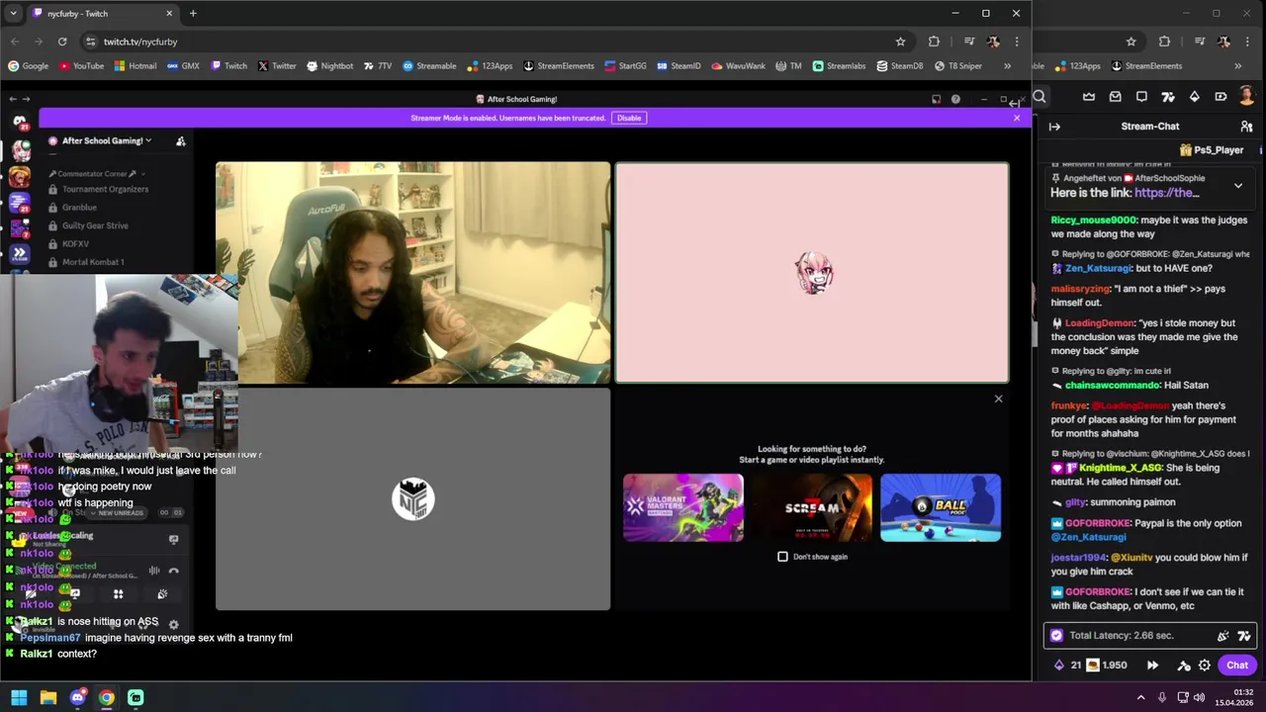Click the ad-free battery icon in the top bar
The height and width of the screenshot is (712, 1266).
coord(1221,97)
